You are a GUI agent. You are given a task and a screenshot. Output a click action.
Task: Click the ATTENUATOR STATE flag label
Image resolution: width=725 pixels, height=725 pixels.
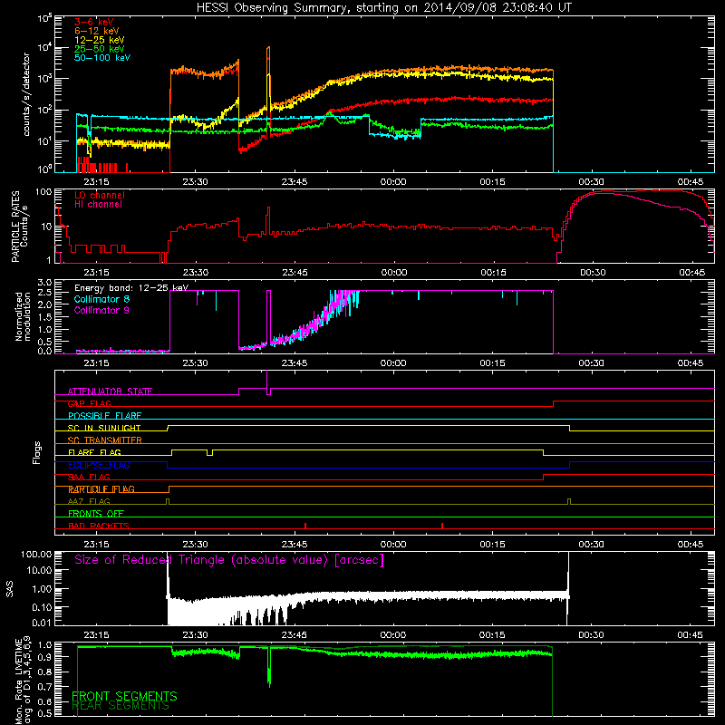point(110,391)
